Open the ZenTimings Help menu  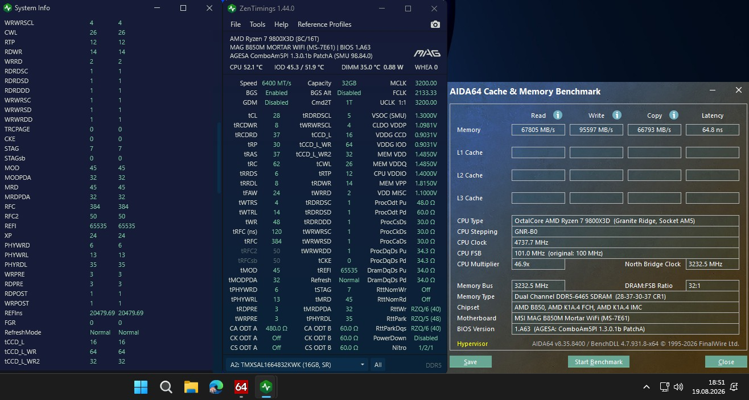(281, 24)
